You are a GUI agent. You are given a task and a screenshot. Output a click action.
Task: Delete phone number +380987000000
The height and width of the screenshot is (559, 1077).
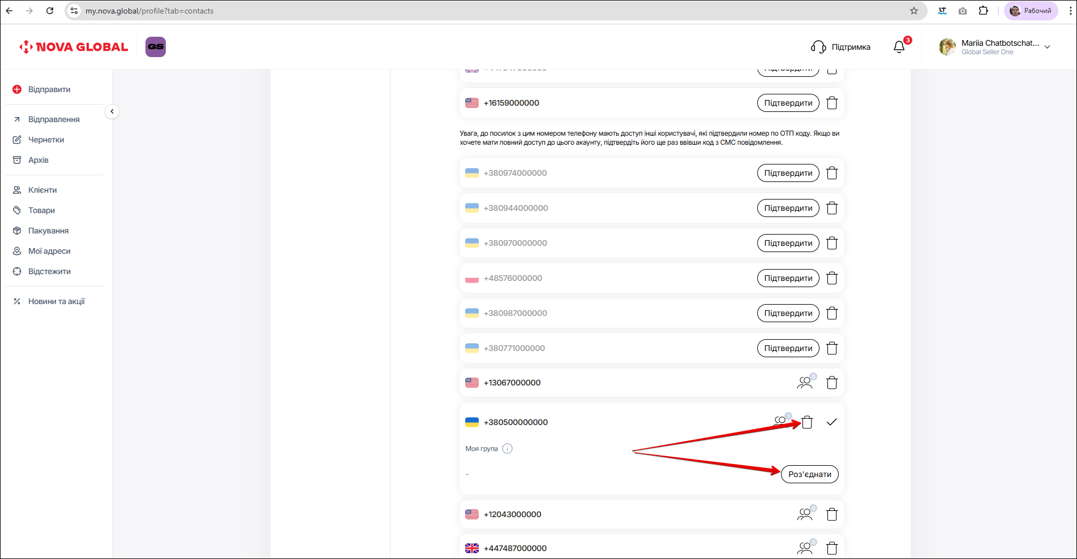(832, 313)
